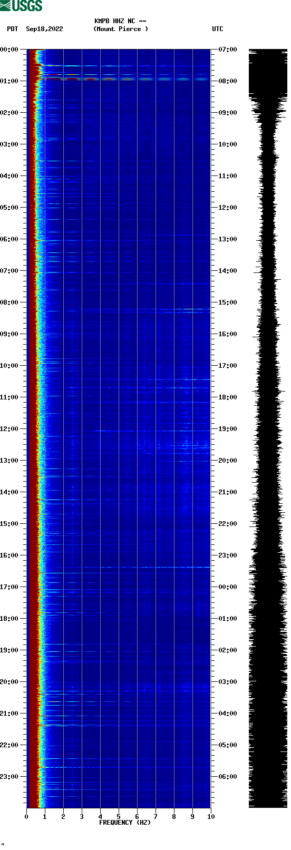Click the 00:00 PDT time label
291x850 pixels.
9,50
